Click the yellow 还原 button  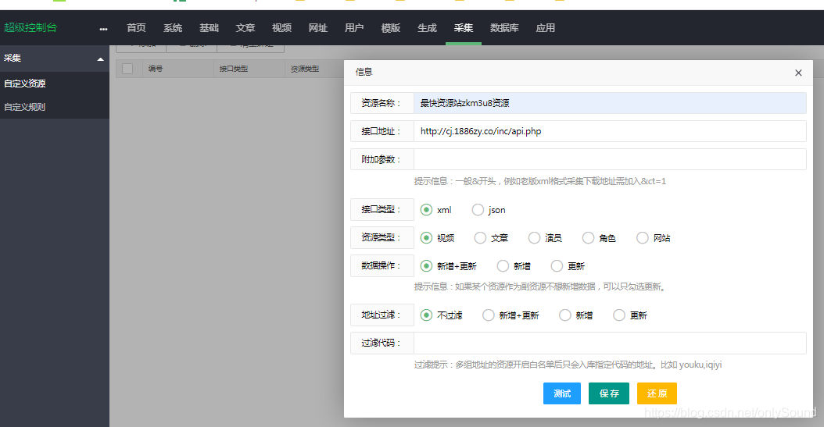657,393
